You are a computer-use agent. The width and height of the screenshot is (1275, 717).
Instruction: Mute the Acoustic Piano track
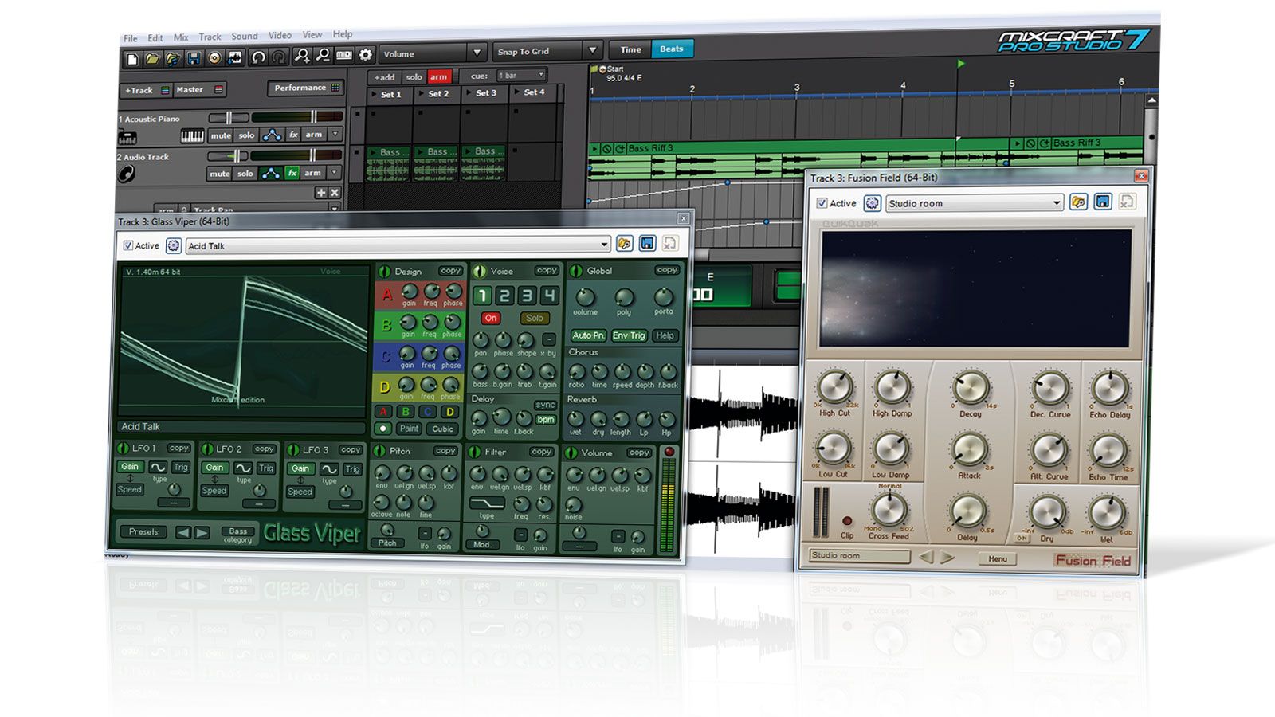pos(221,135)
